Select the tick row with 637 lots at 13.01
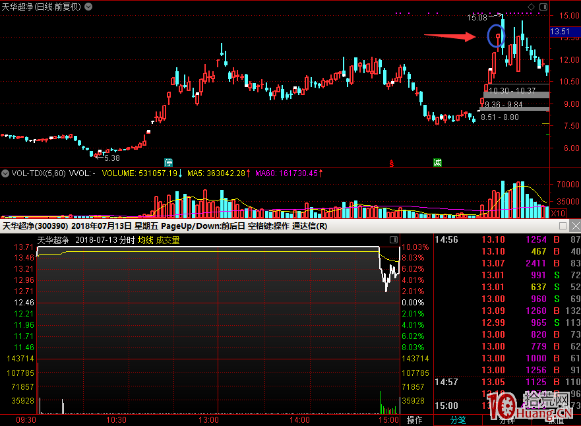This screenshot has width=581, height=426. point(507,287)
